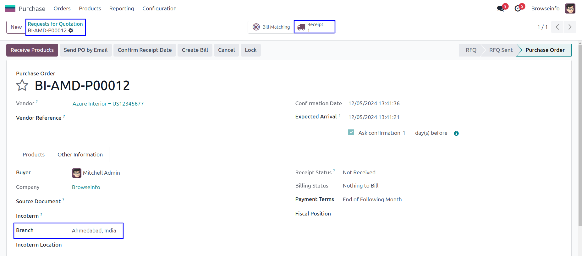The height and width of the screenshot is (256, 582).
Task: Cancel the purchase order
Action: pyautogui.click(x=226, y=50)
